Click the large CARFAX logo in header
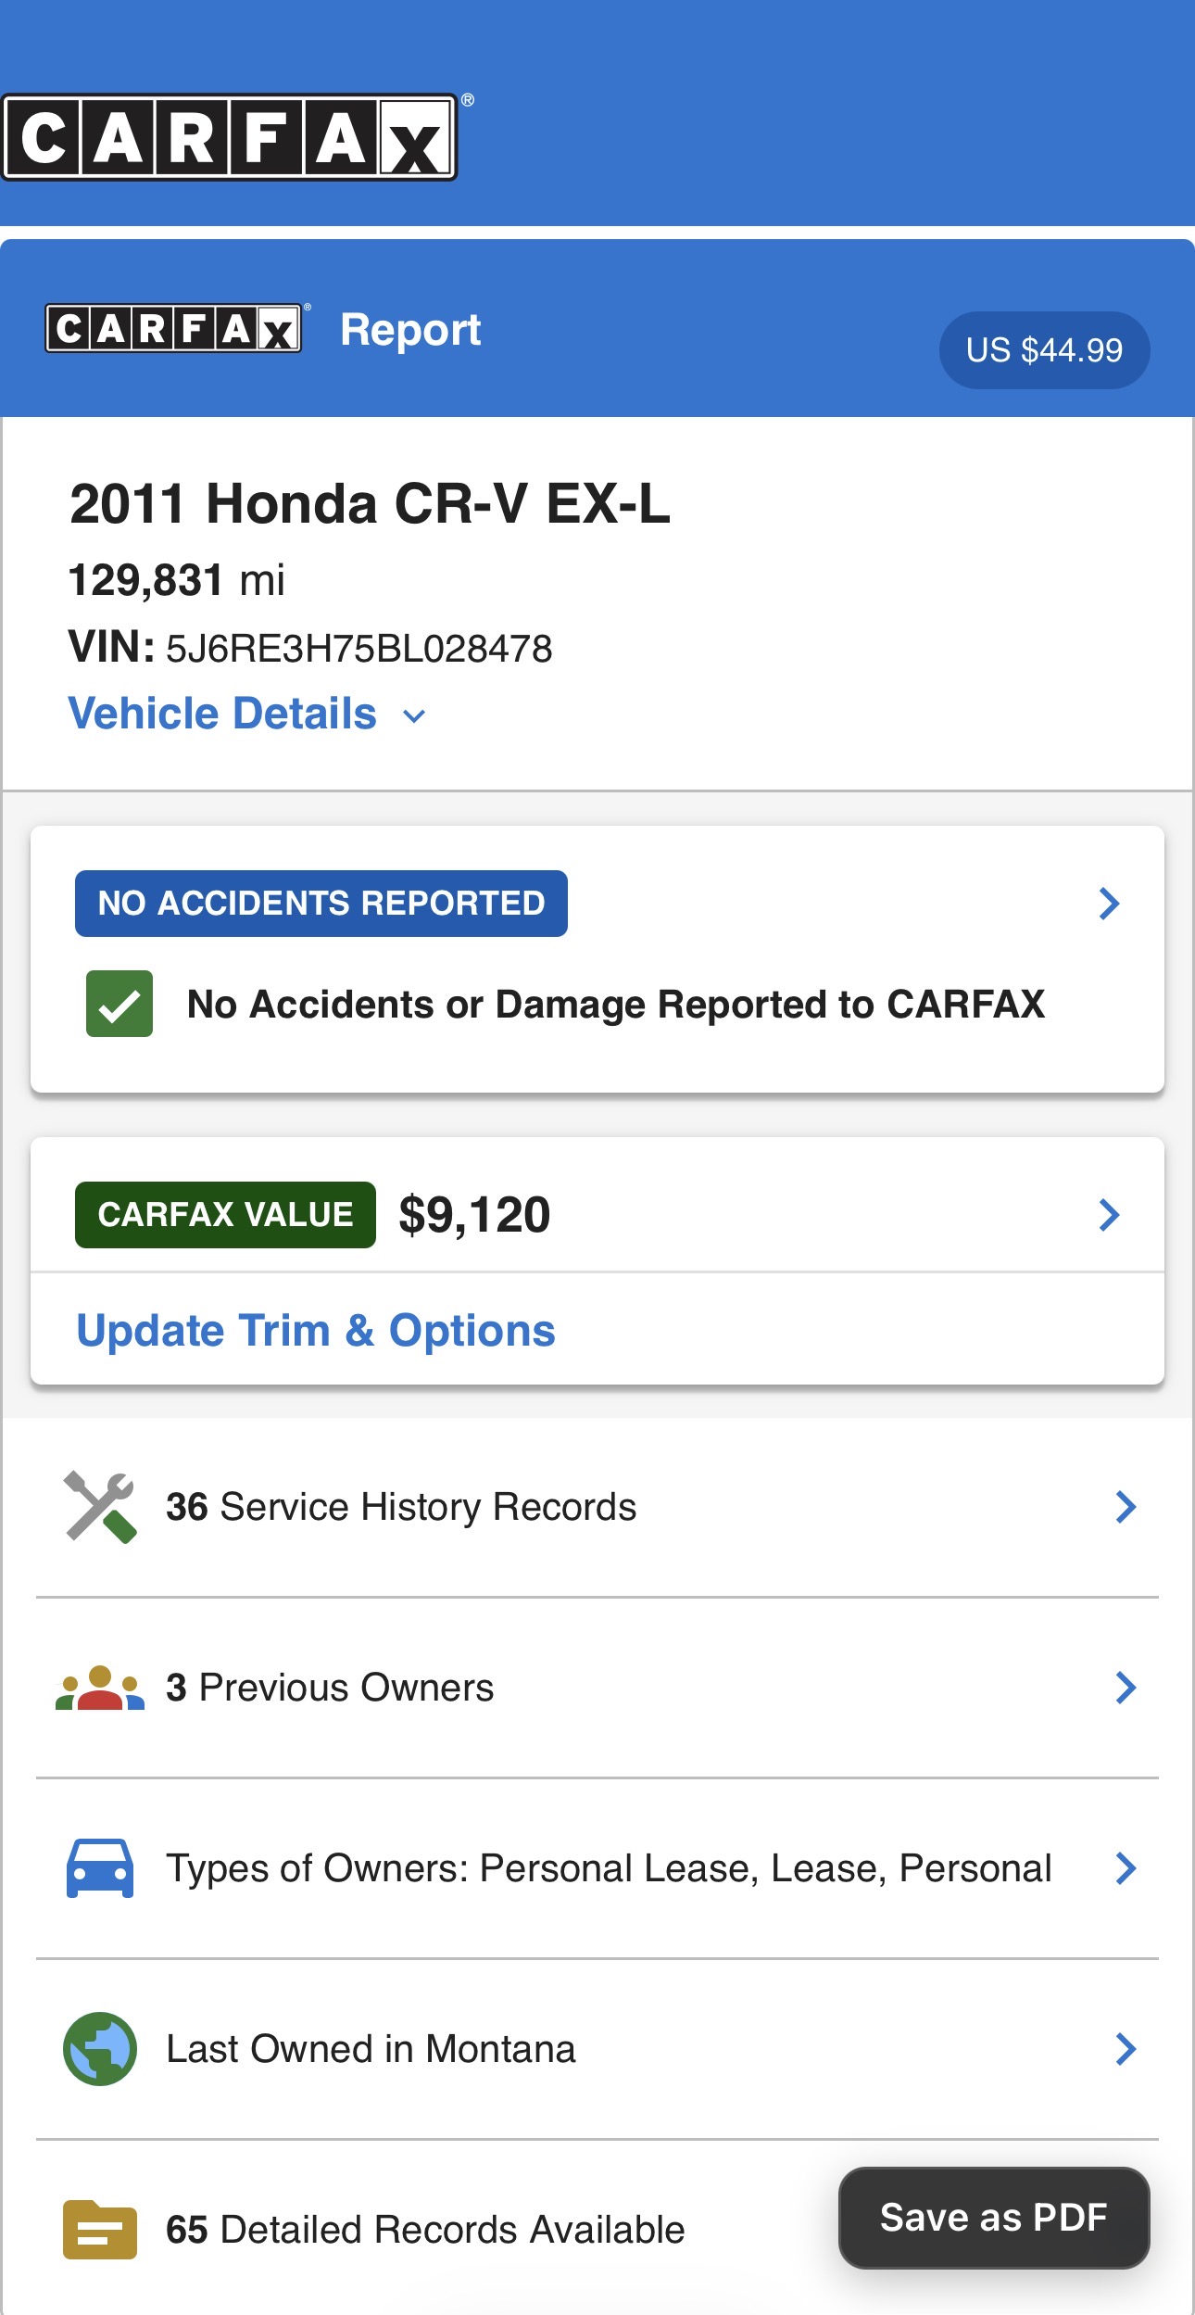The height and width of the screenshot is (2315, 1195). [230, 137]
